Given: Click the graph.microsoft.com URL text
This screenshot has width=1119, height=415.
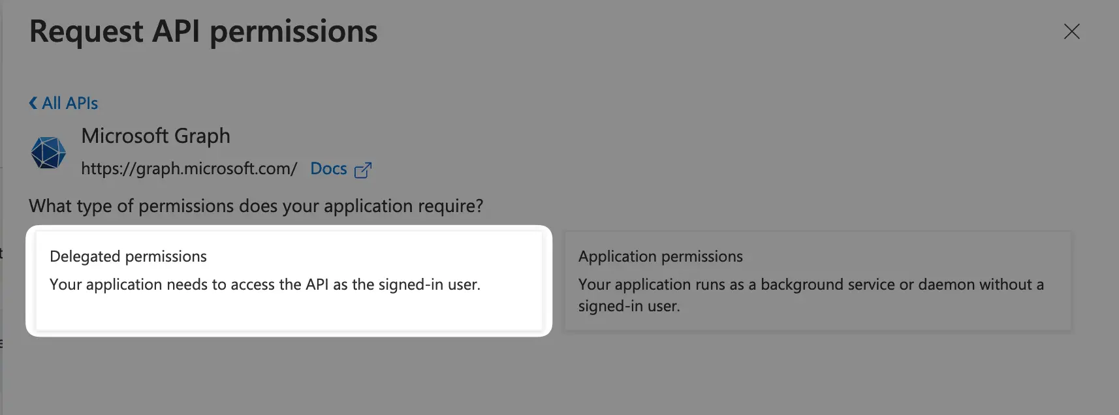Looking at the screenshot, I should pyautogui.click(x=189, y=168).
